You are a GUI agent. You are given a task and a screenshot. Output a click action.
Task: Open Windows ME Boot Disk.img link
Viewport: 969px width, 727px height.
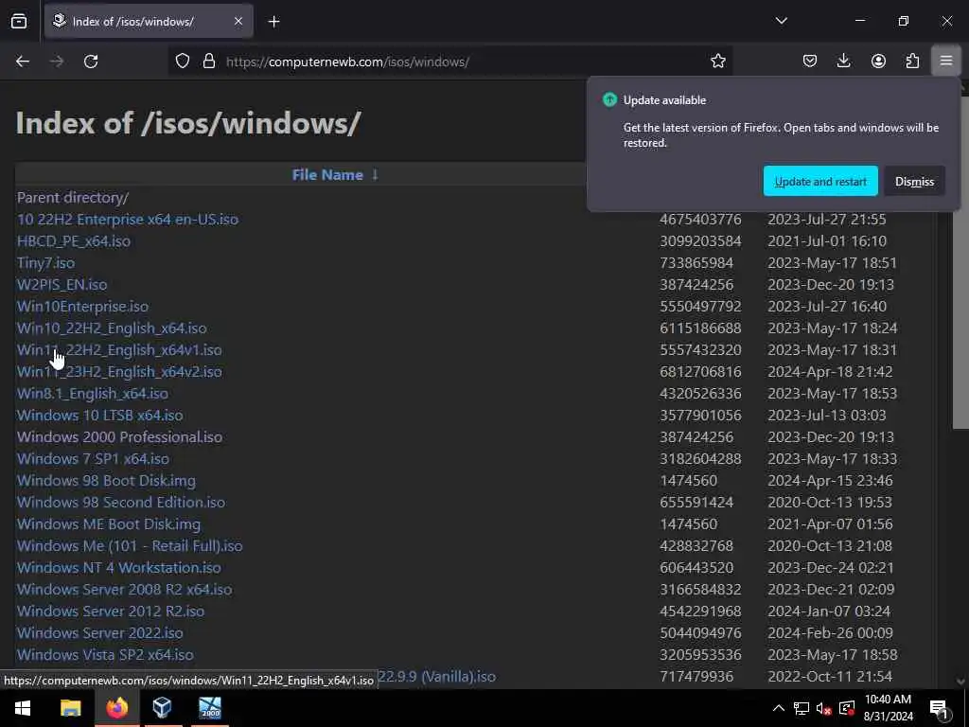[x=109, y=524]
